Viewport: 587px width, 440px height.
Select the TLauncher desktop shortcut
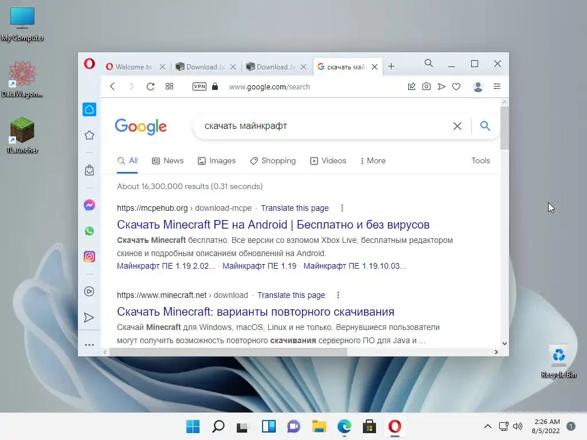[x=22, y=135]
